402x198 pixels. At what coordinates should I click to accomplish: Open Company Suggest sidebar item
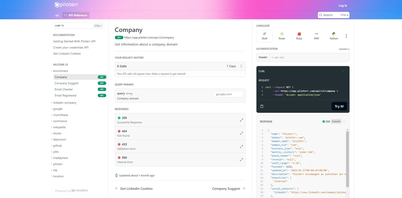80,83
